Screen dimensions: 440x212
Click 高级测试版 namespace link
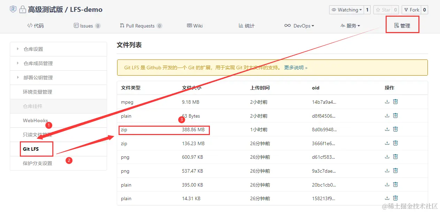tap(46, 9)
